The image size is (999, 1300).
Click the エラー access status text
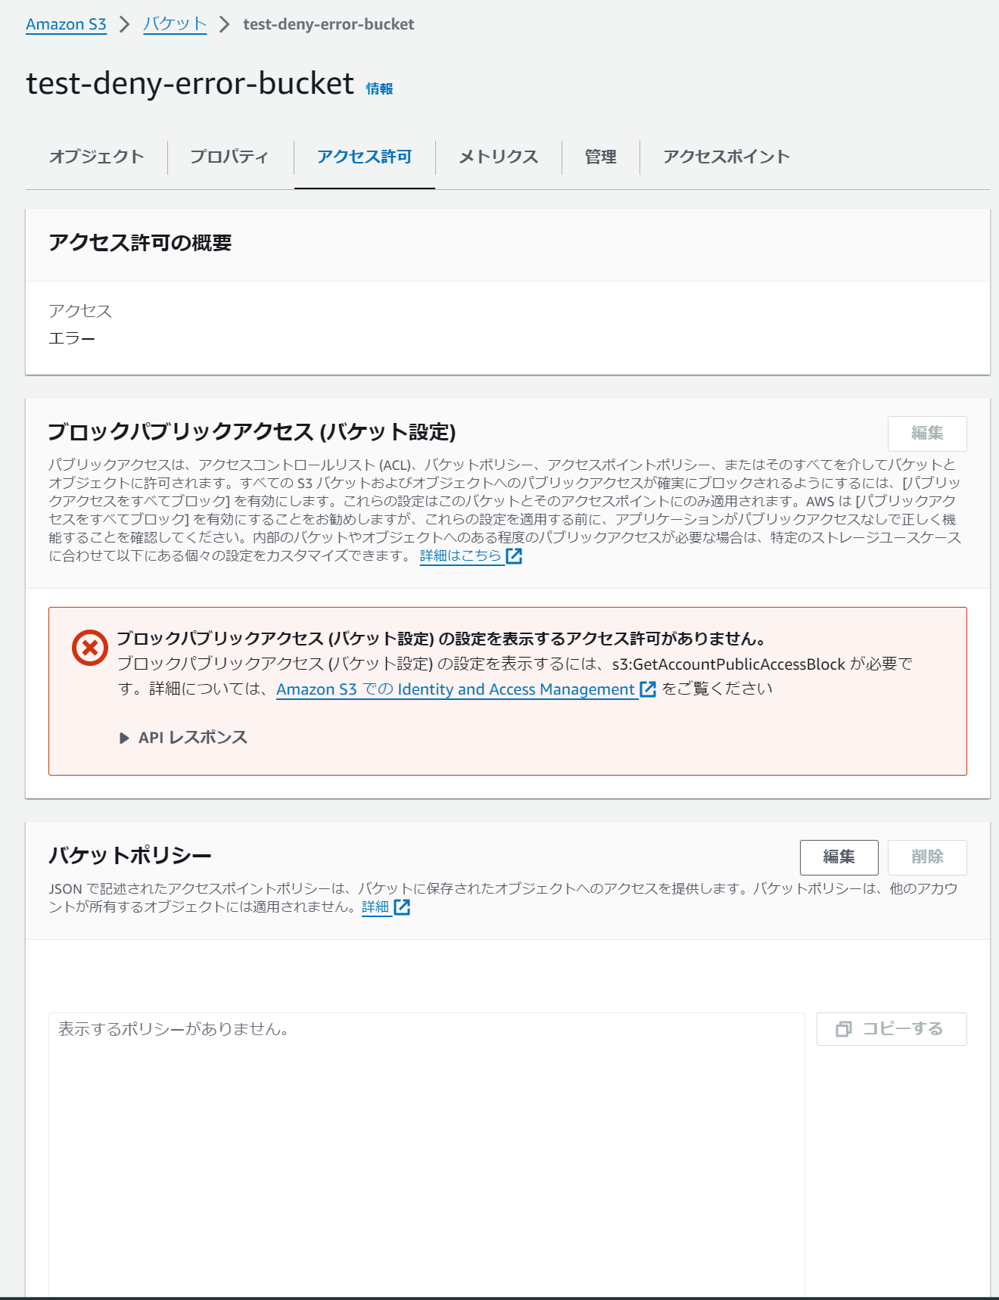click(72, 338)
